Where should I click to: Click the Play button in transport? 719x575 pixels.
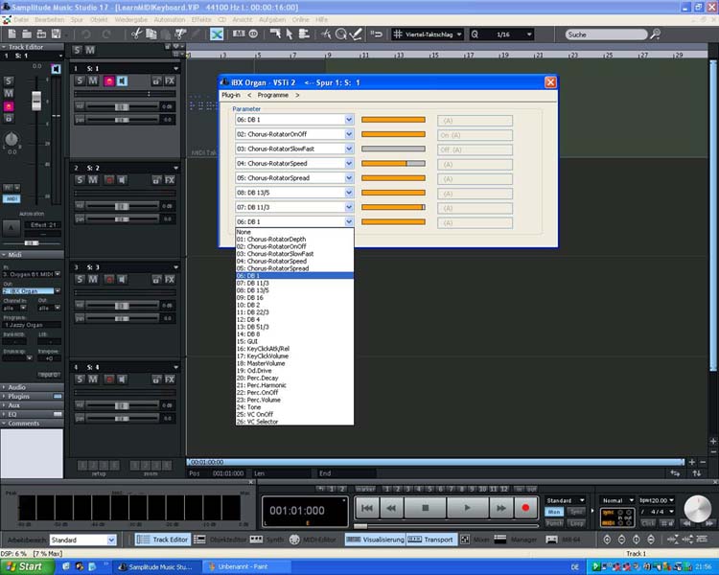pyautogui.click(x=467, y=508)
